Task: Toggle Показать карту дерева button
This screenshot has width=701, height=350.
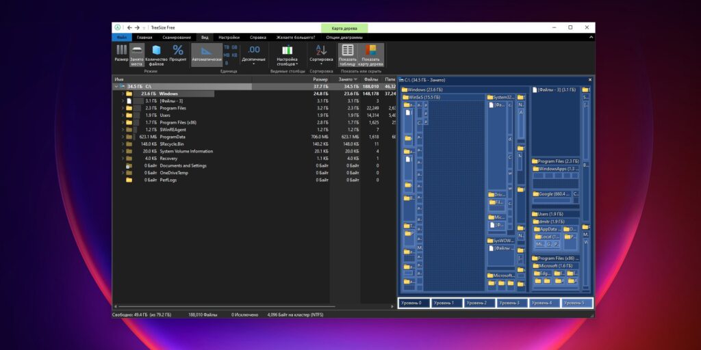Action: (x=370, y=55)
